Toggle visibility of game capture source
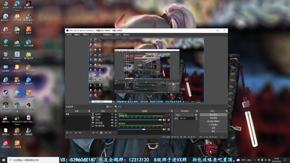 [112, 123]
